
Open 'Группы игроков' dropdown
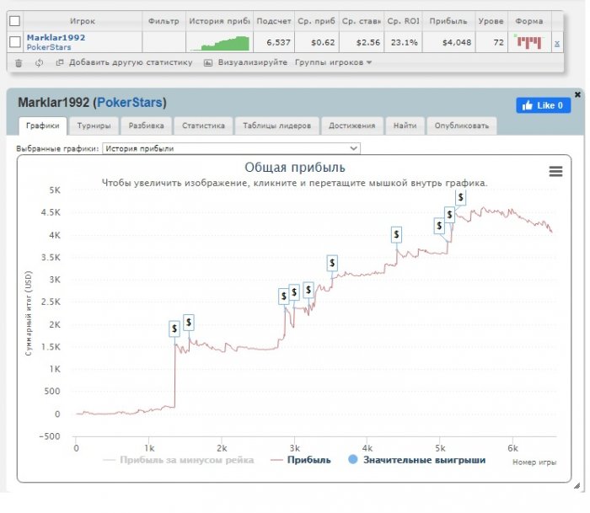334,62
